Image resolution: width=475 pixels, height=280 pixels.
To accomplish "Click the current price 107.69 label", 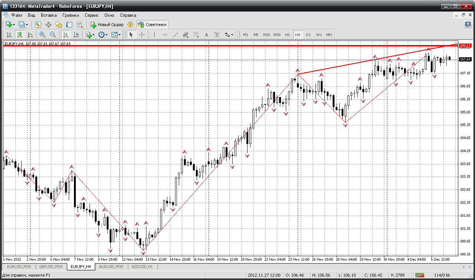I will click(465, 59).
